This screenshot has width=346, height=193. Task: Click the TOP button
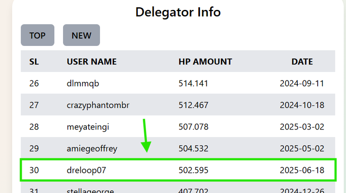coord(37,36)
